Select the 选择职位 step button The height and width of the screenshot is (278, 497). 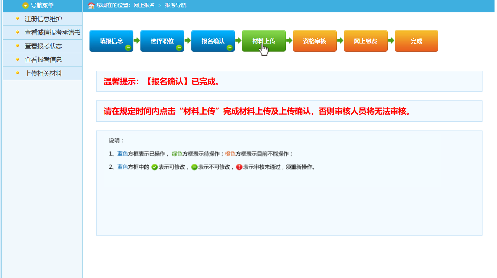[x=162, y=41]
